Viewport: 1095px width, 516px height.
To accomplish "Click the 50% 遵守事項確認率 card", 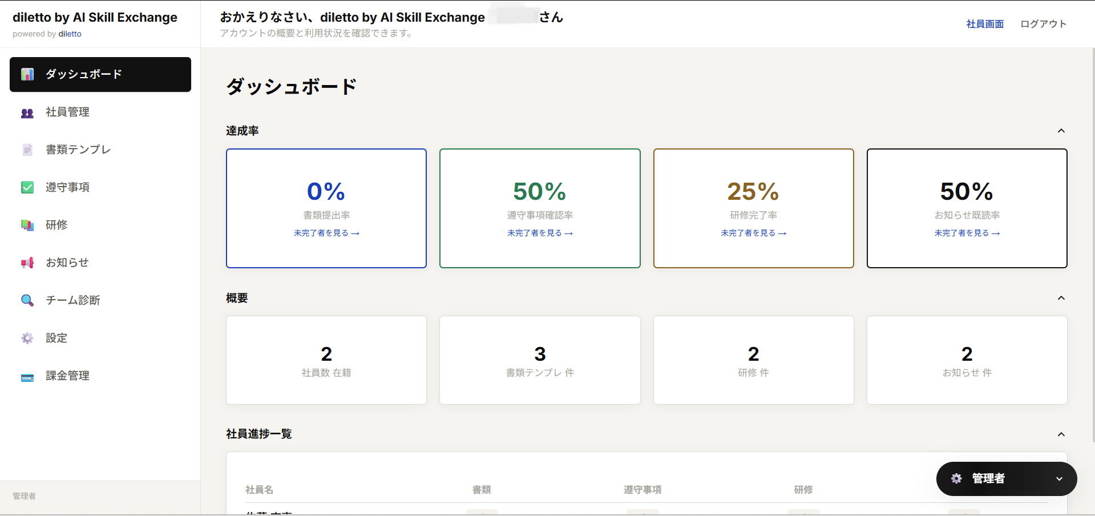I will [x=540, y=208].
